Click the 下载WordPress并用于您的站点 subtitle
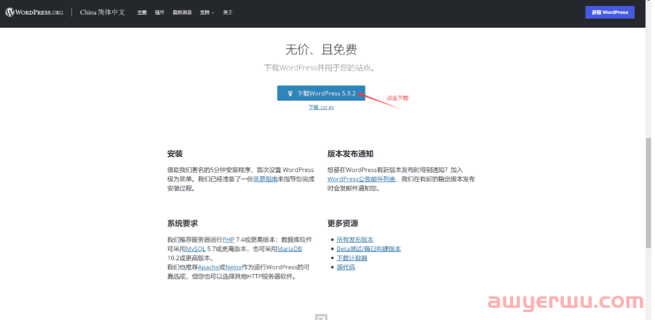 [320, 68]
